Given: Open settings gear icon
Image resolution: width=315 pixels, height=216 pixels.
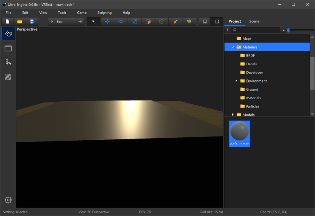Looking at the screenshot, I should (x=8, y=200).
